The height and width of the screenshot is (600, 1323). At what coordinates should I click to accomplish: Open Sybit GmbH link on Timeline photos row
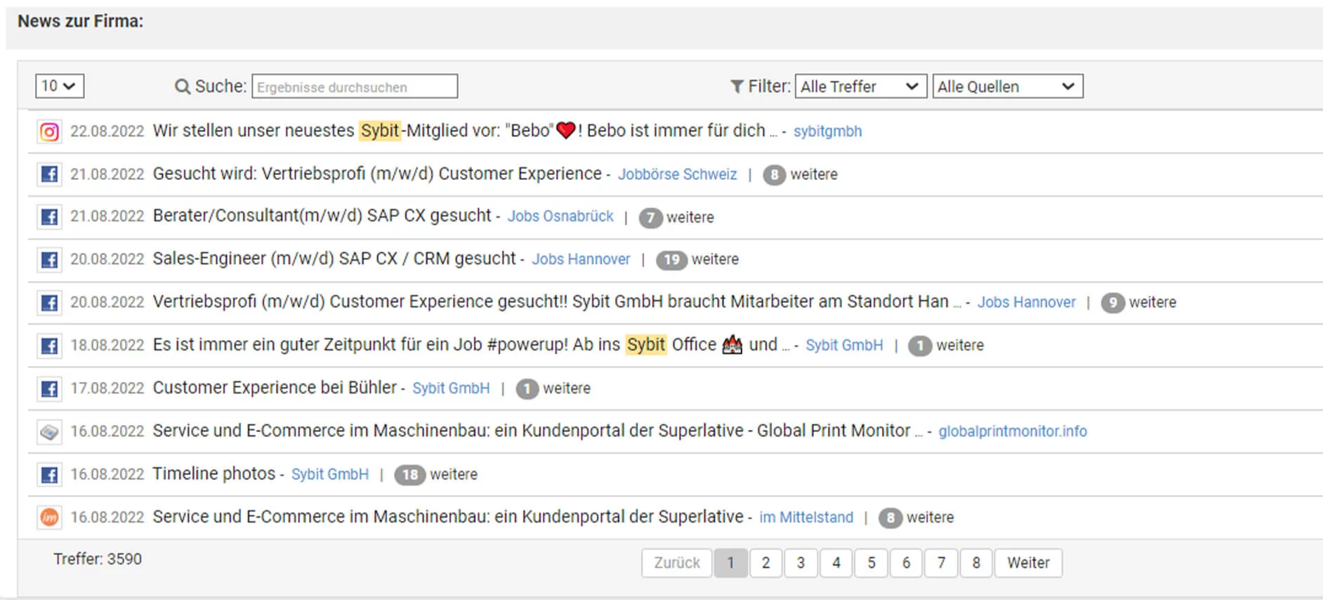coord(330,474)
